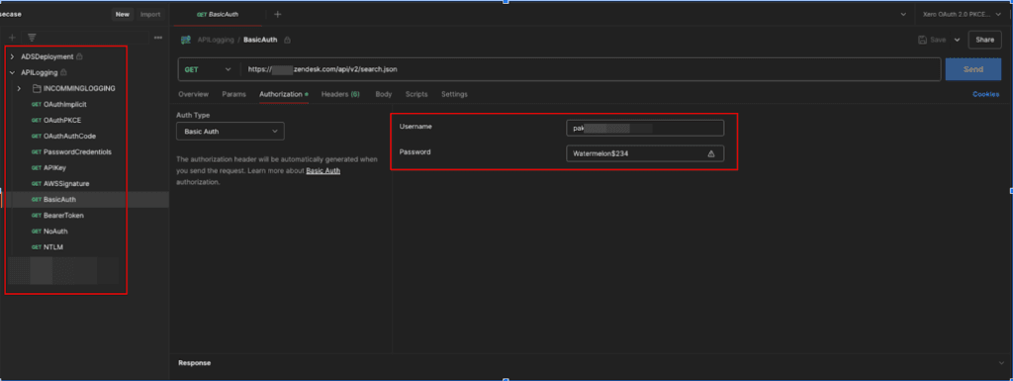Select the Authorization tab
This screenshot has height=381, width=1013.
[x=284, y=94]
